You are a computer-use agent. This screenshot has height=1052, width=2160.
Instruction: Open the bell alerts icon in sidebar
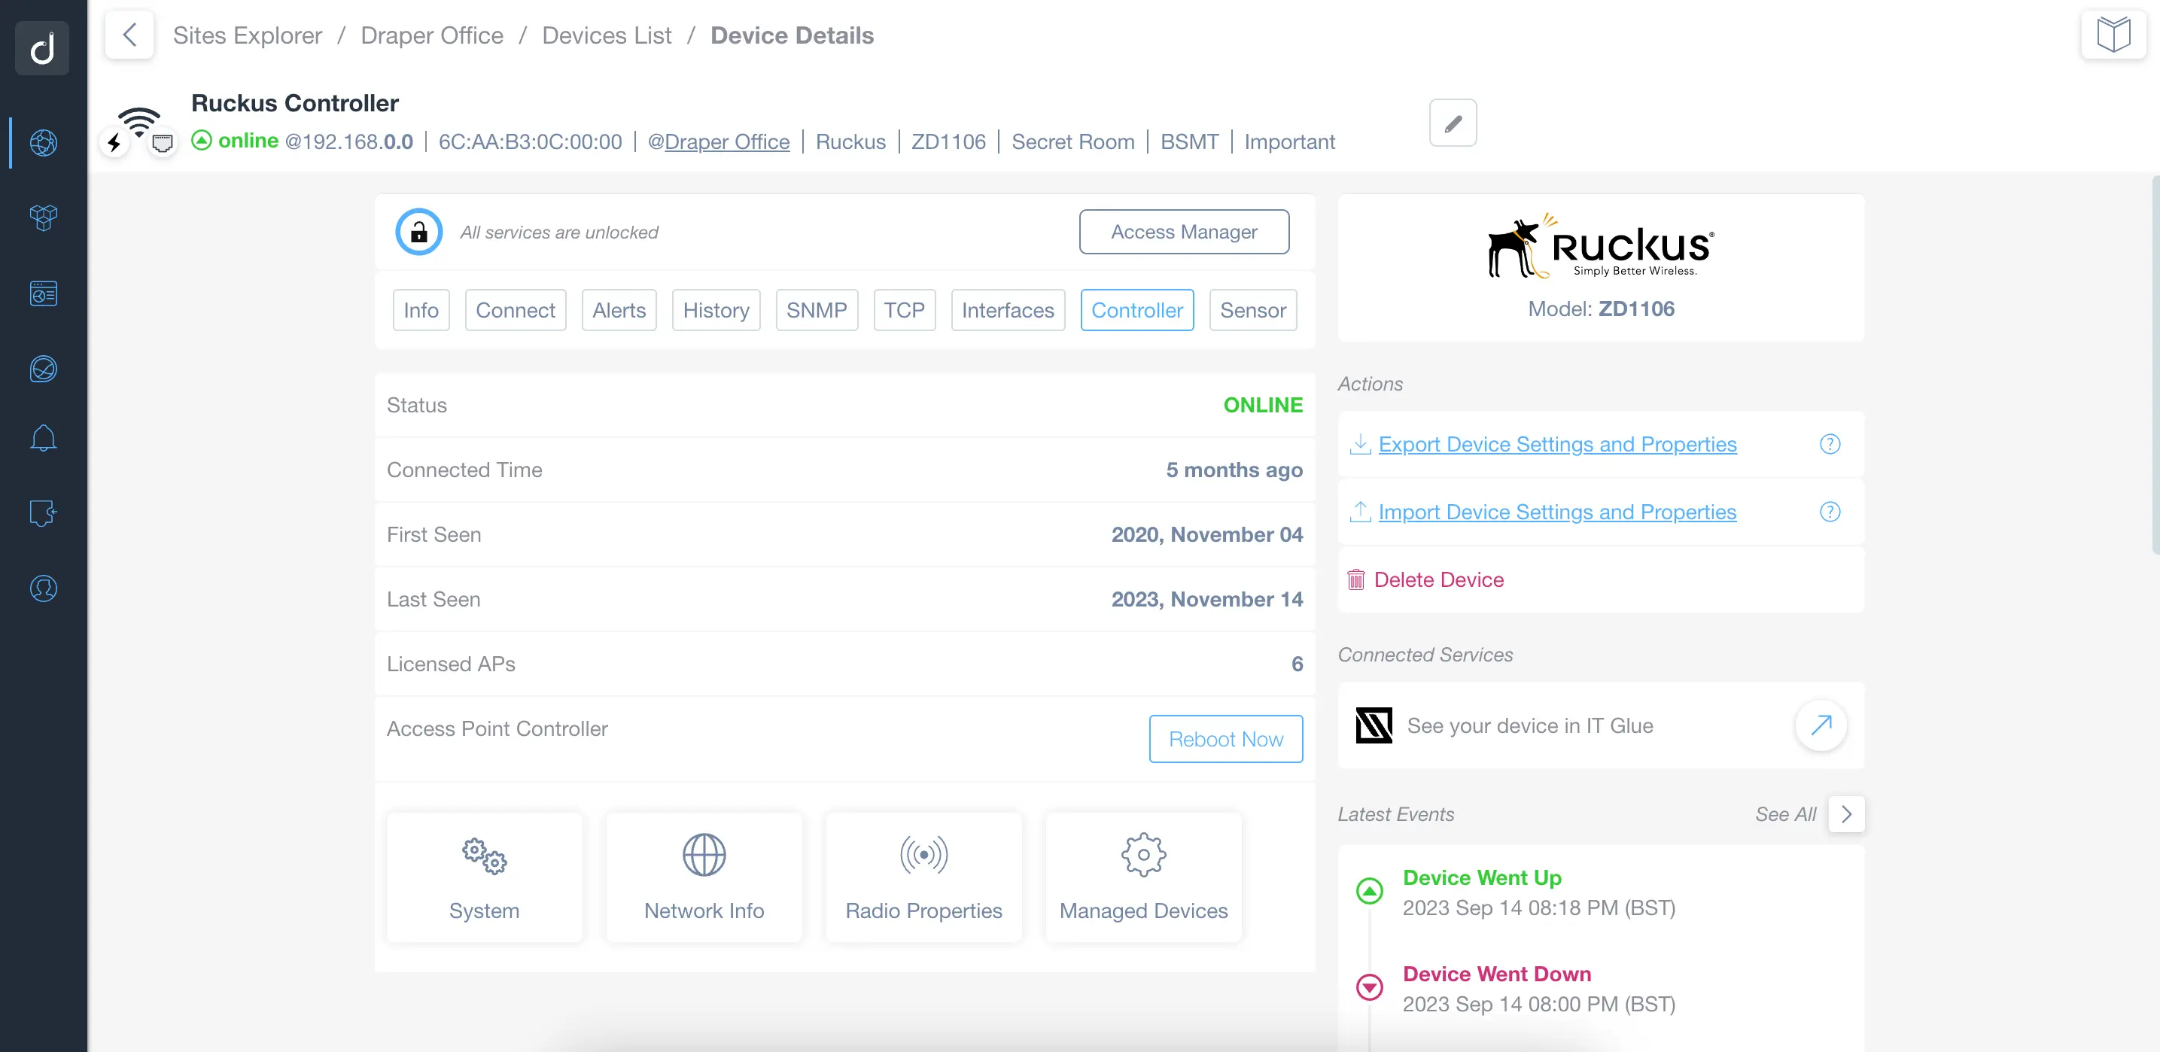[x=44, y=437]
